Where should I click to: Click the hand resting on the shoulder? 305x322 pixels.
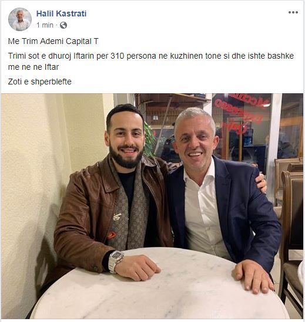261,183
